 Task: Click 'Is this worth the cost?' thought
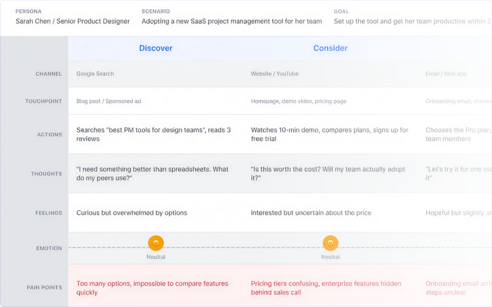point(328,174)
